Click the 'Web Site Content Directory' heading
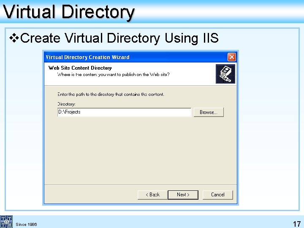Screen dimensions: 304x228 tap(80, 68)
